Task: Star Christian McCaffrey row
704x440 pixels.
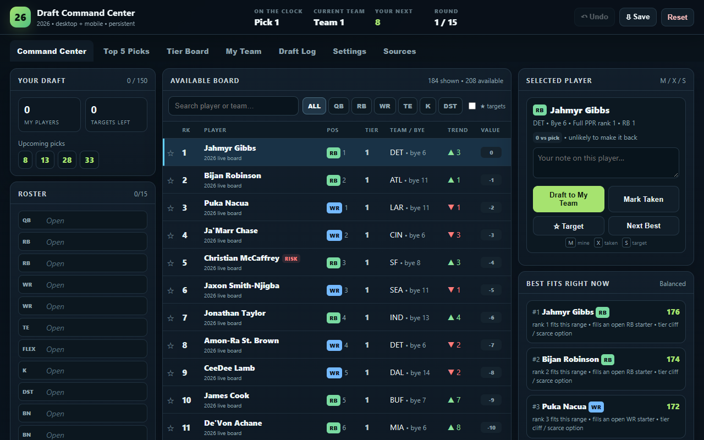Action: coord(170,263)
